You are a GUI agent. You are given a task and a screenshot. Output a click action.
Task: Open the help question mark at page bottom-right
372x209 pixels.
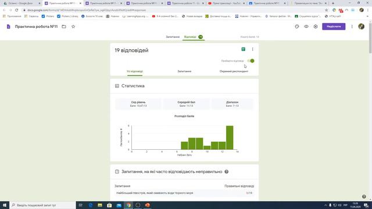[x=364, y=196]
